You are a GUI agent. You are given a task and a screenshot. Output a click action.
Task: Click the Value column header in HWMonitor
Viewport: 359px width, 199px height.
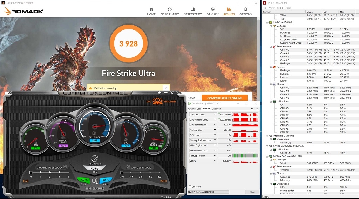[314, 12]
